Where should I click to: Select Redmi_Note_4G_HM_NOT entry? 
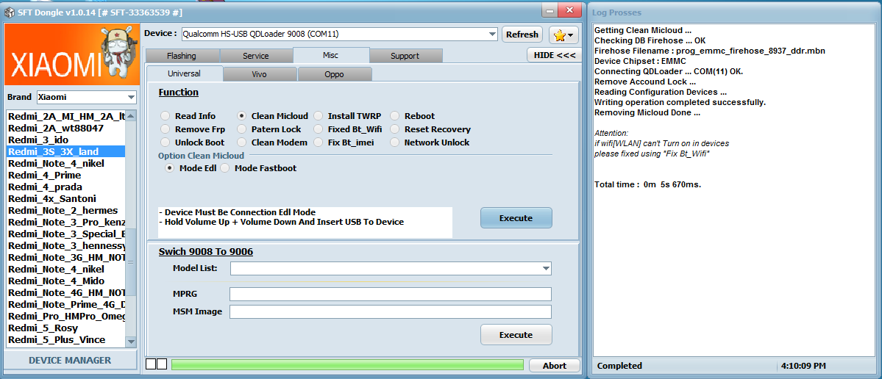65,292
